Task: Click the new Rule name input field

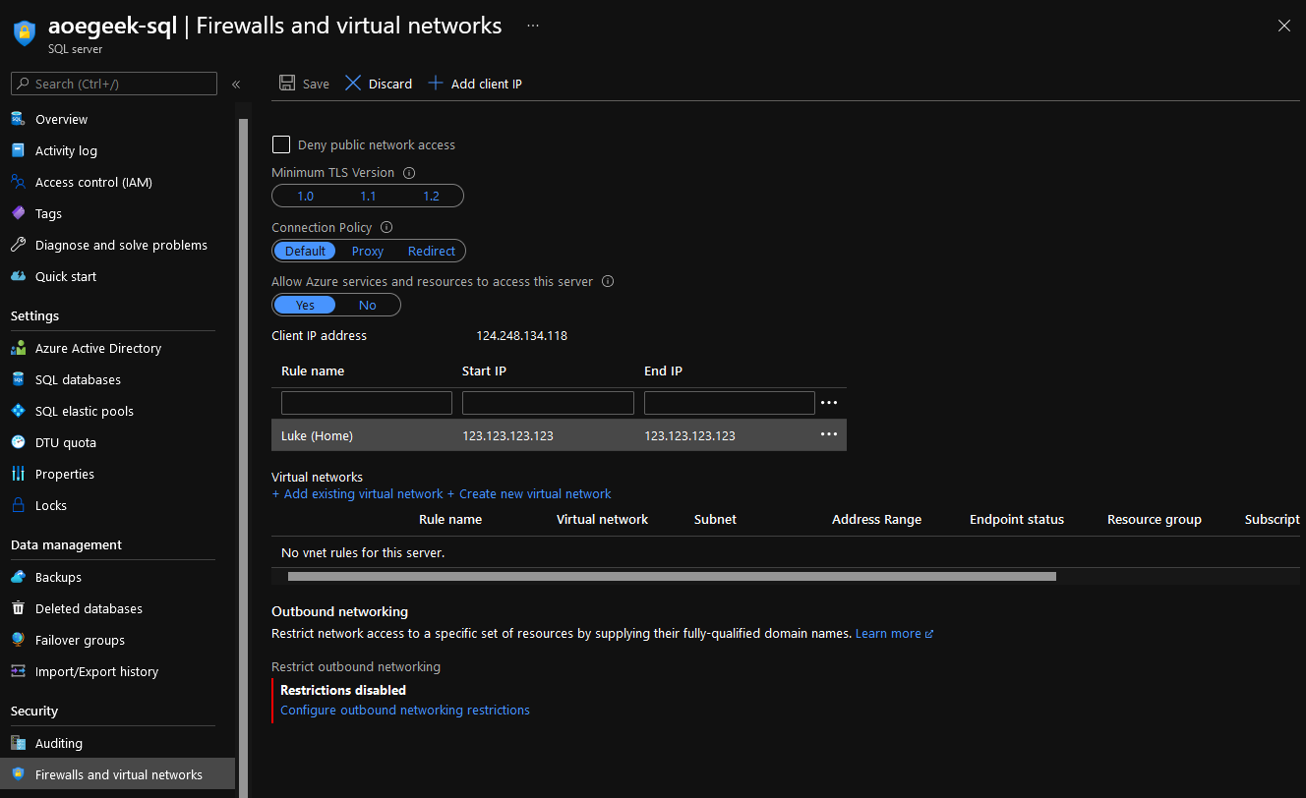Action: click(367, 403)
